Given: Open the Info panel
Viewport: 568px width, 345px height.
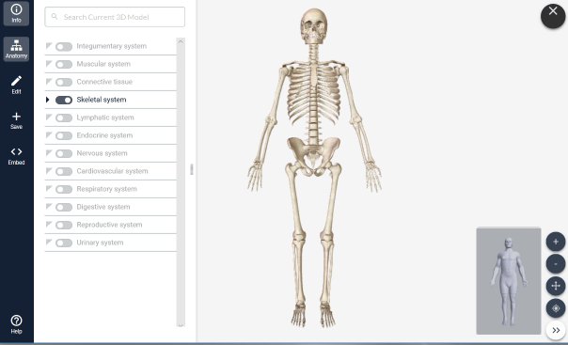Looking at the screenshot, I should point(16,13).
